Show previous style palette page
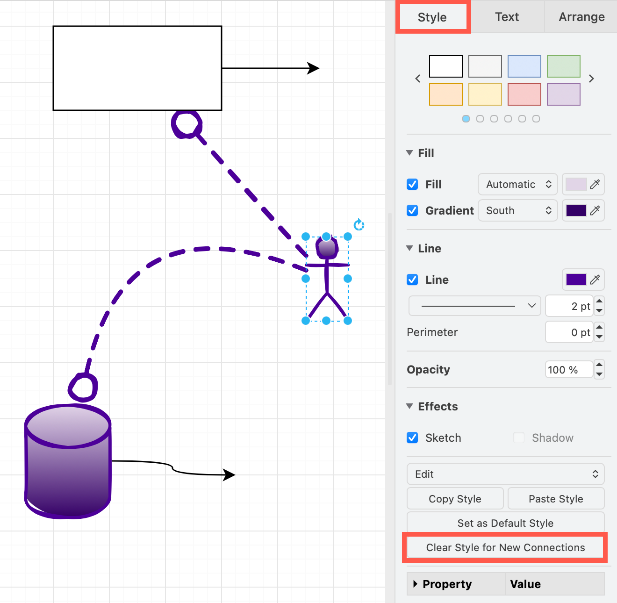The height and width of the screenshot is (603, 617). pyautogui.click(x=418, y=79)
